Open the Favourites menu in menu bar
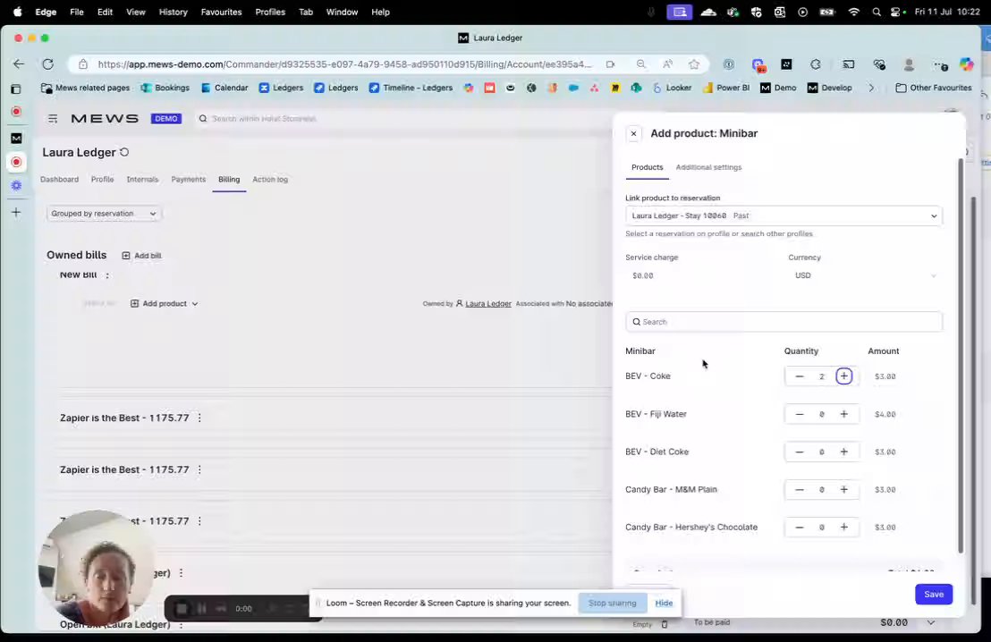The image size is (991, 642). pos(221,12)
